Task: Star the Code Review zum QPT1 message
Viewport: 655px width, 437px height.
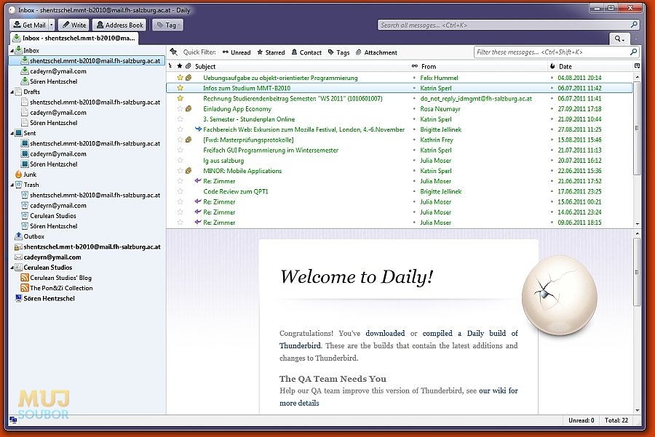Action: coord(180,191)
